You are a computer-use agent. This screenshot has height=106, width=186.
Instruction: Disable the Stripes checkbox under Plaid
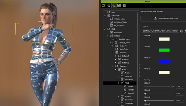(125, 86)
